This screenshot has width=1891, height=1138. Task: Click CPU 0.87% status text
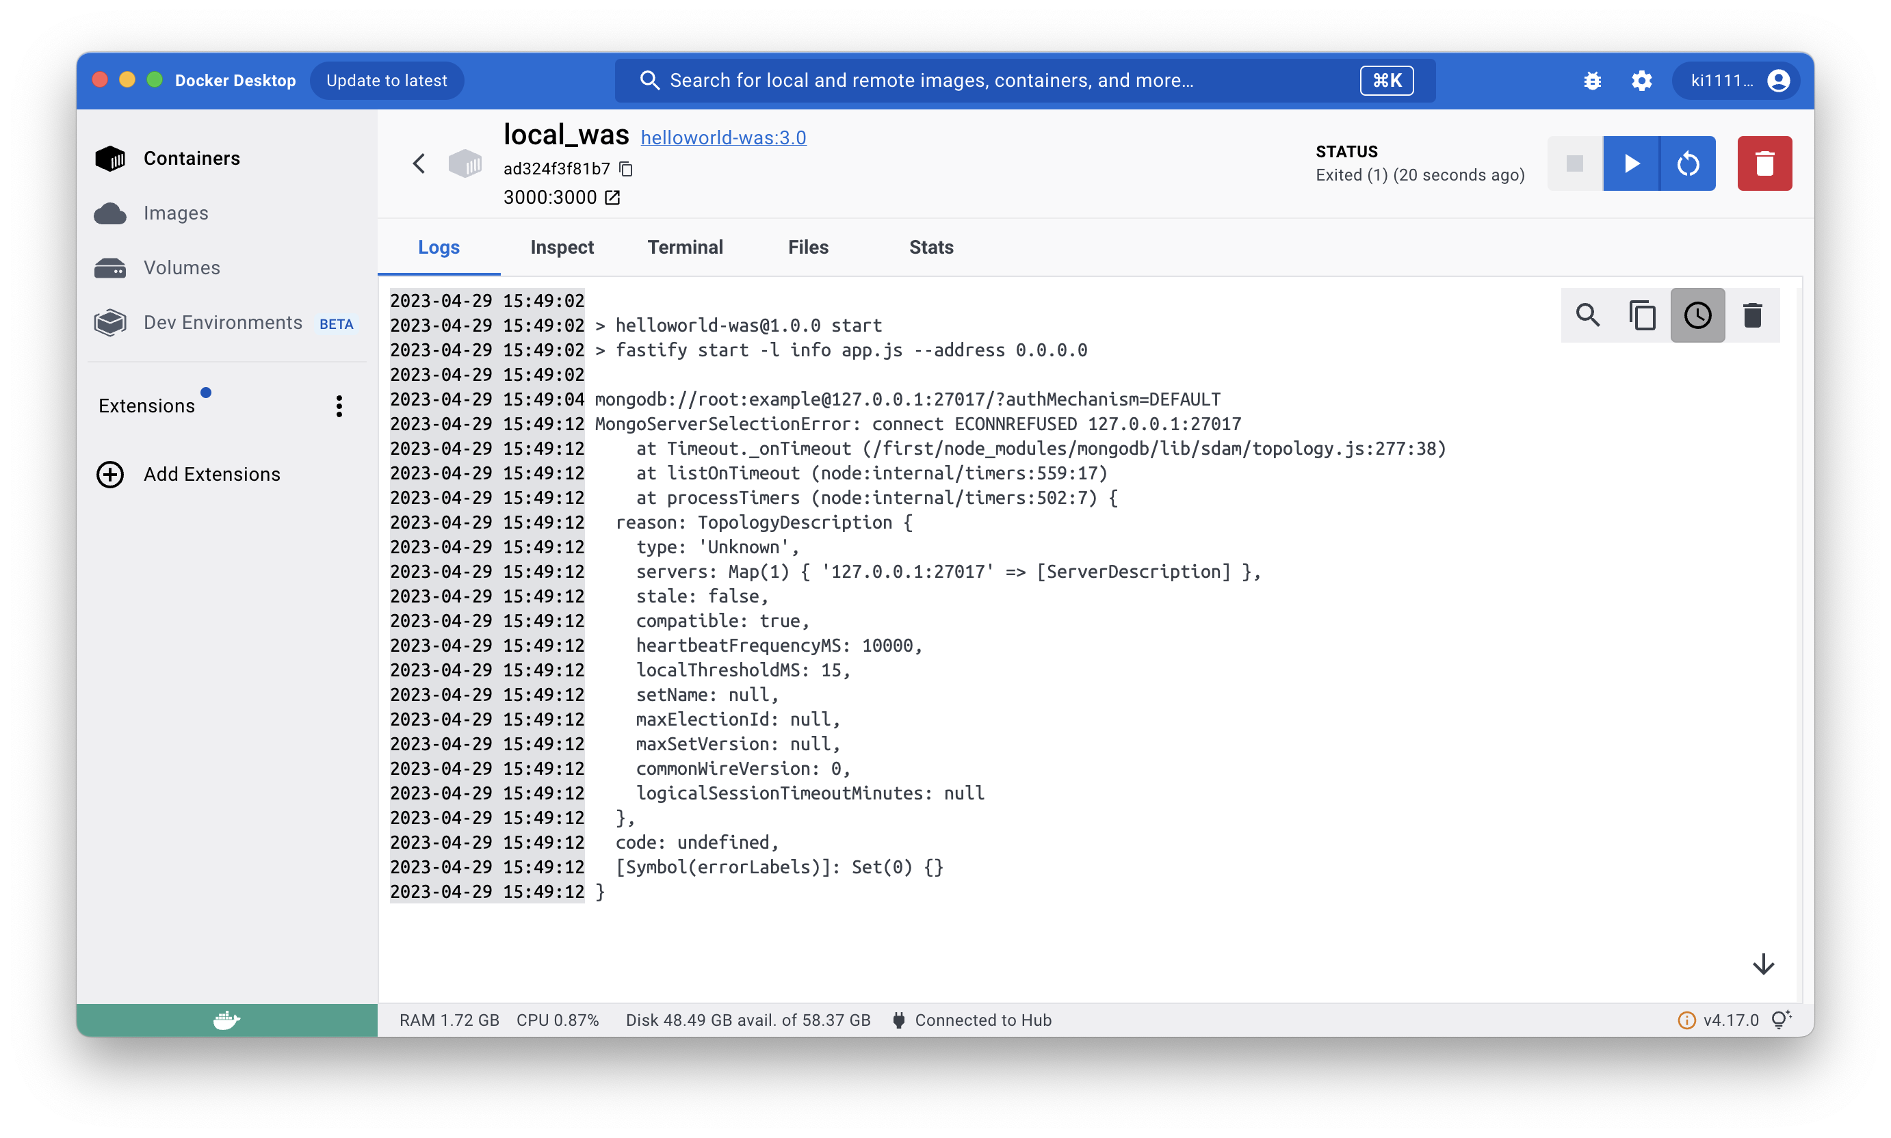click(558, 1020)
